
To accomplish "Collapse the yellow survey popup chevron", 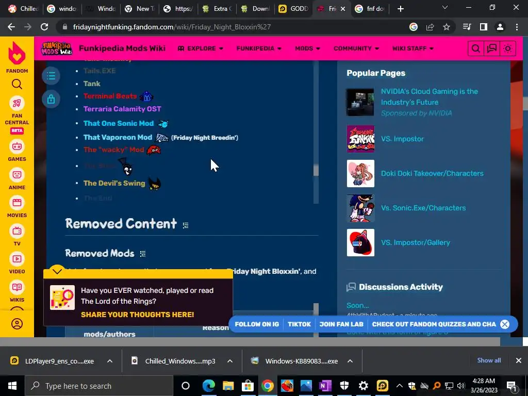I will [x=57, y=271].
